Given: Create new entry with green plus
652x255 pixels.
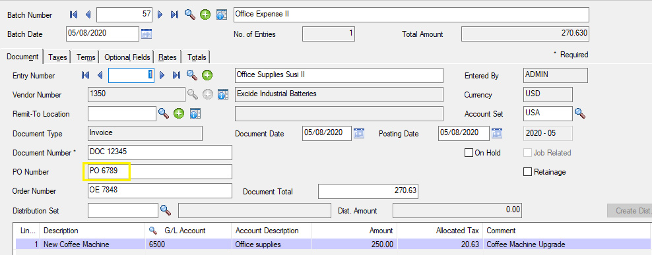Looking at the screenshot, I should point(207,76).
